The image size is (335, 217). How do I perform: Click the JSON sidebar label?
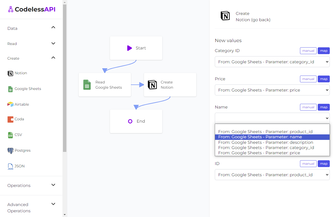[20, 166]
